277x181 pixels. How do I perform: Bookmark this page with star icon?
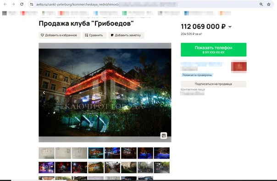point(269,5)
